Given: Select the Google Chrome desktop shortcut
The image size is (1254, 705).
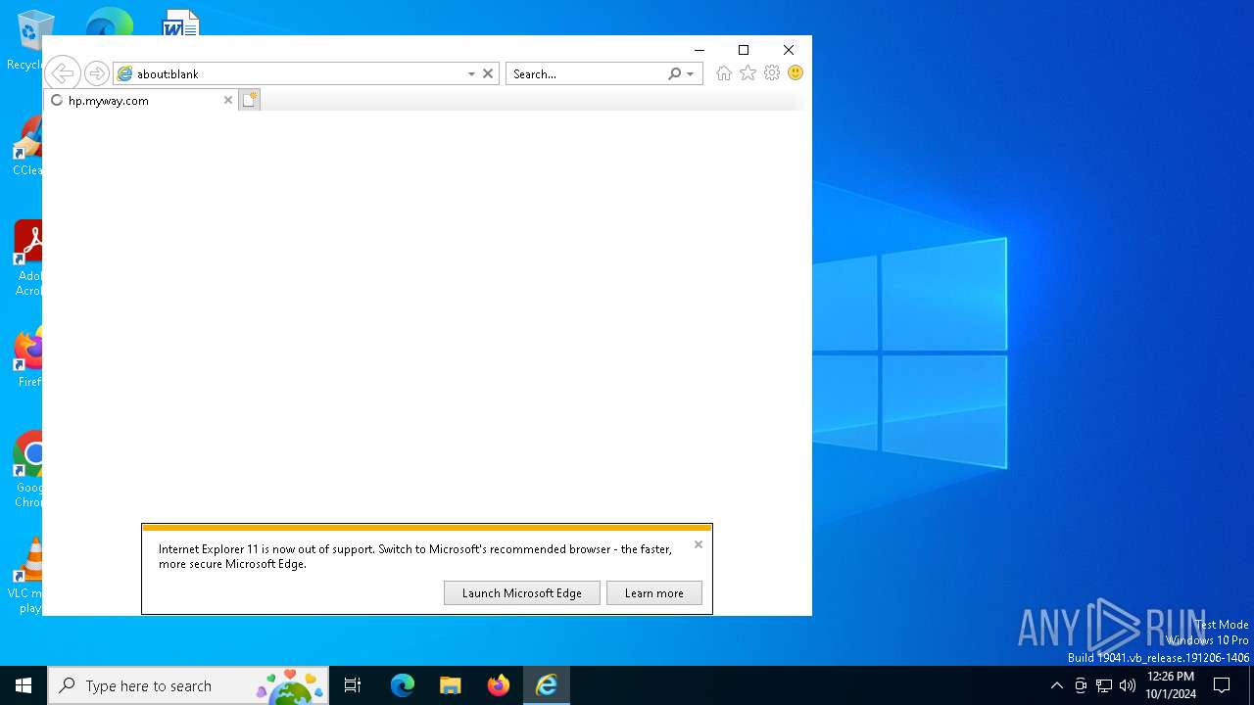Looking at the screenshot, I should pos(27,470).
